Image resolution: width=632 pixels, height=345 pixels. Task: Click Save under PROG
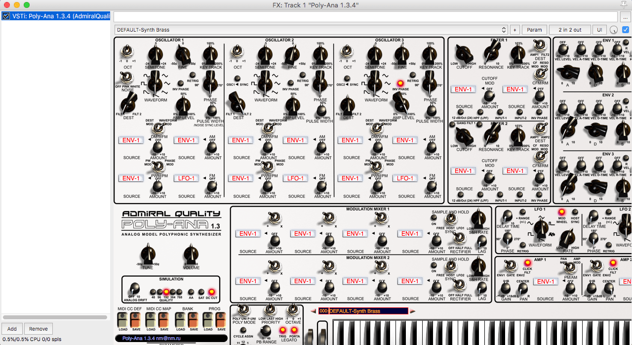coord(221,320)
